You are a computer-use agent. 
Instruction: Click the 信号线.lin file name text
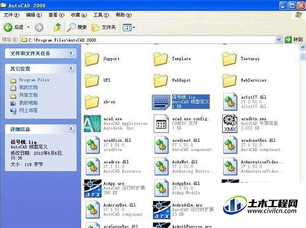pos(184,97)
